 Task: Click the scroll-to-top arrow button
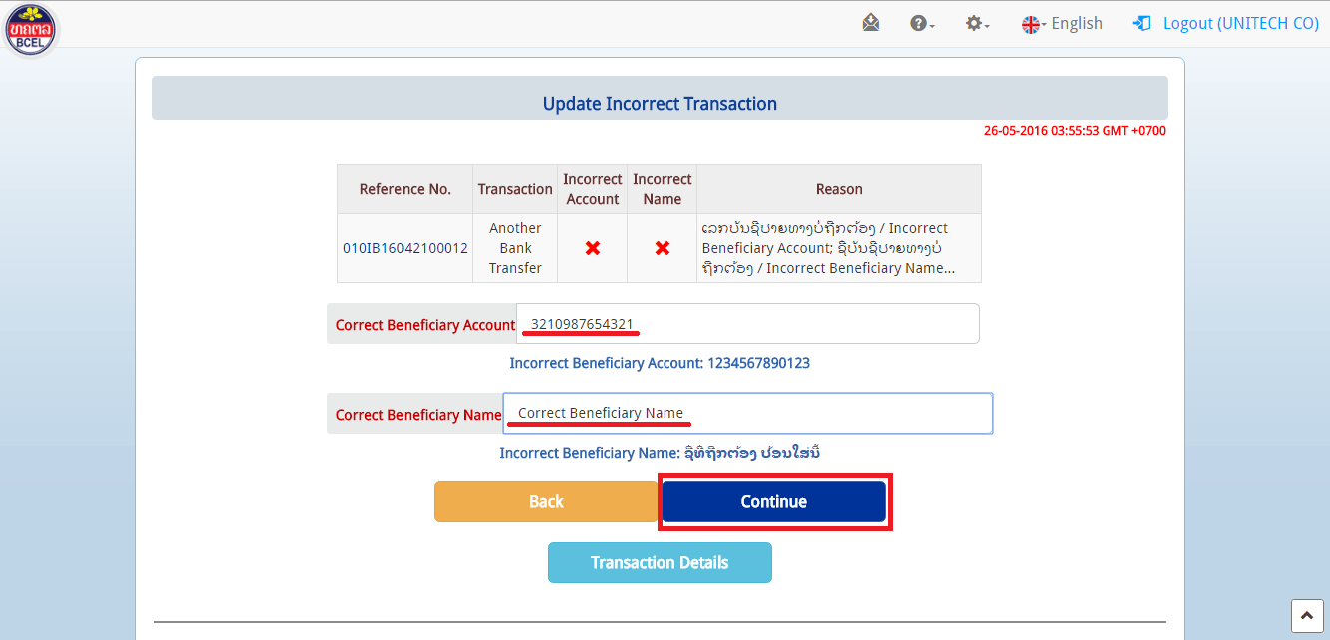(x=1306, y=615)
